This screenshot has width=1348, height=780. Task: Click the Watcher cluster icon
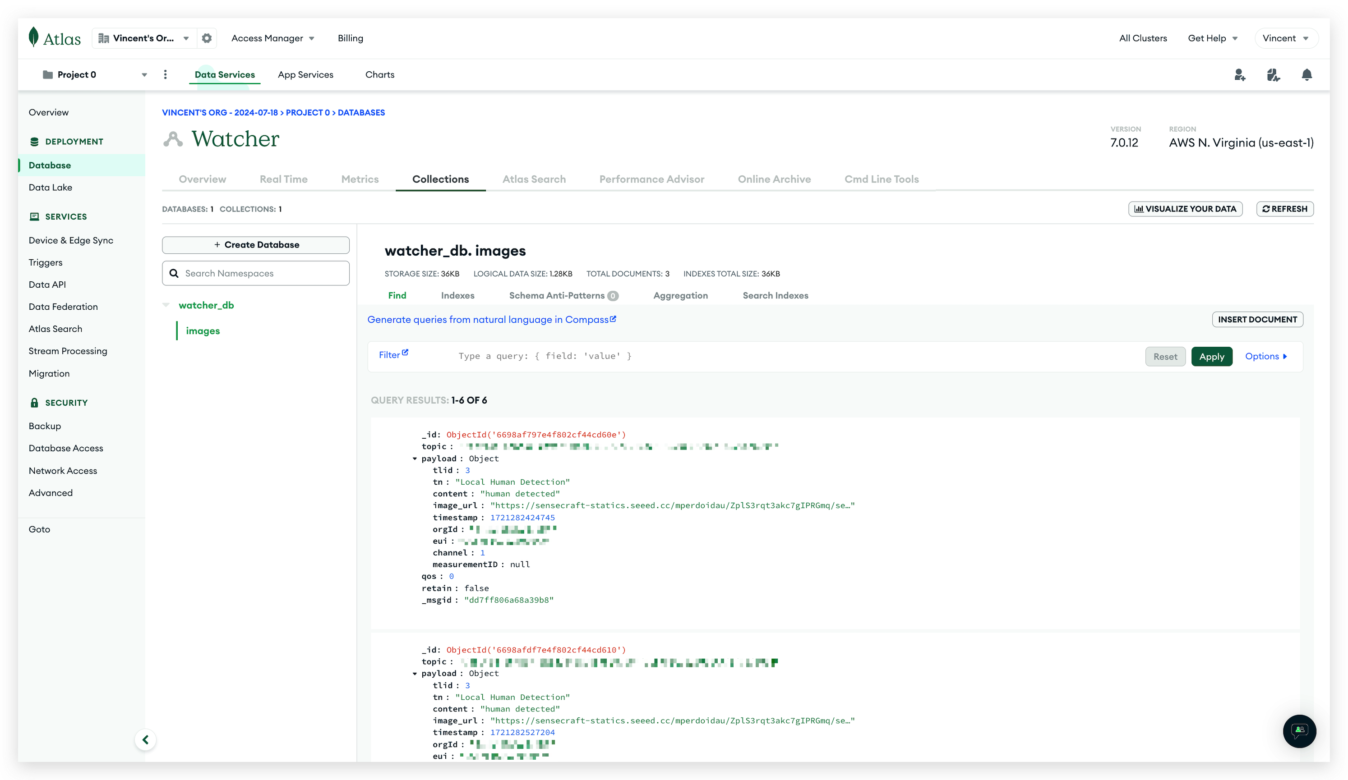pos(173,138)
